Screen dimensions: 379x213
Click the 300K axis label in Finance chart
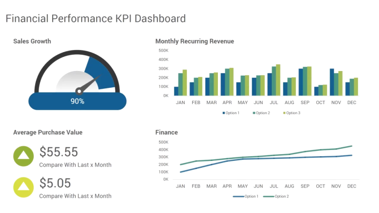coord(163,157)
